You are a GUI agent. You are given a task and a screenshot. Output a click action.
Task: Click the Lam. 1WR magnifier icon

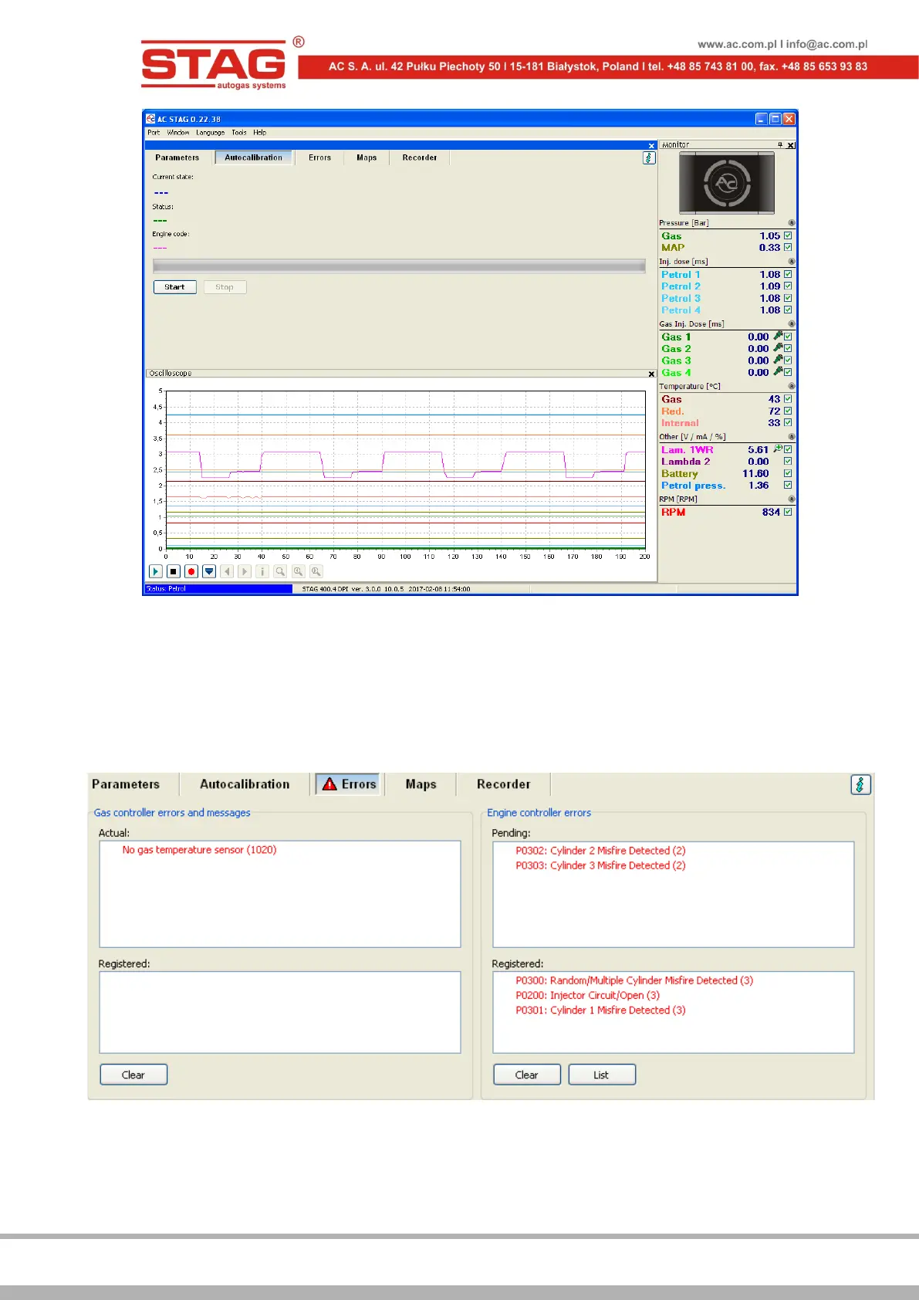pyautogui.click(x=778, y=449)
